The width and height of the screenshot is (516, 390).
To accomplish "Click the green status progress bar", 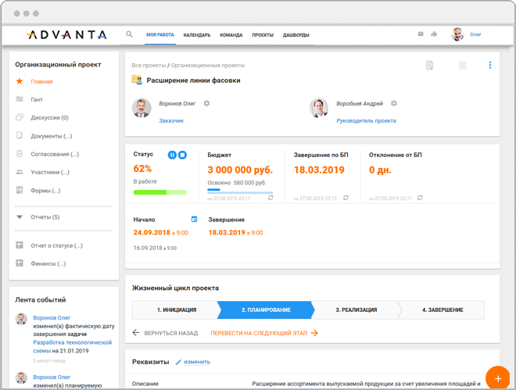I will coord(159,192).
